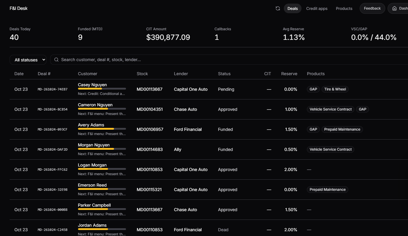408x236 pixels.
Task: Click the search magnifier icon
Action: (x=56, y=60)
